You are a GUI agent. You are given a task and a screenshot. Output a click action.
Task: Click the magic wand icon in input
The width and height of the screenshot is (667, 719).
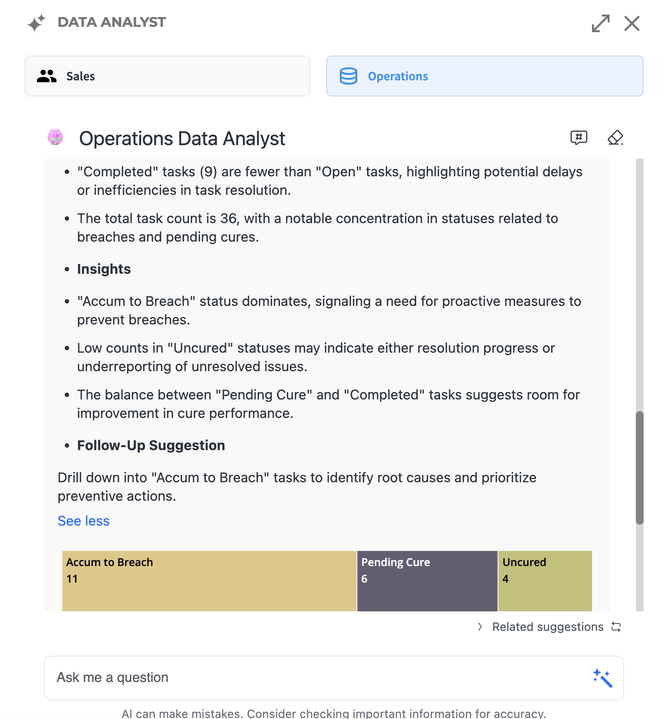pyautogui.click(x=603, y=678)
